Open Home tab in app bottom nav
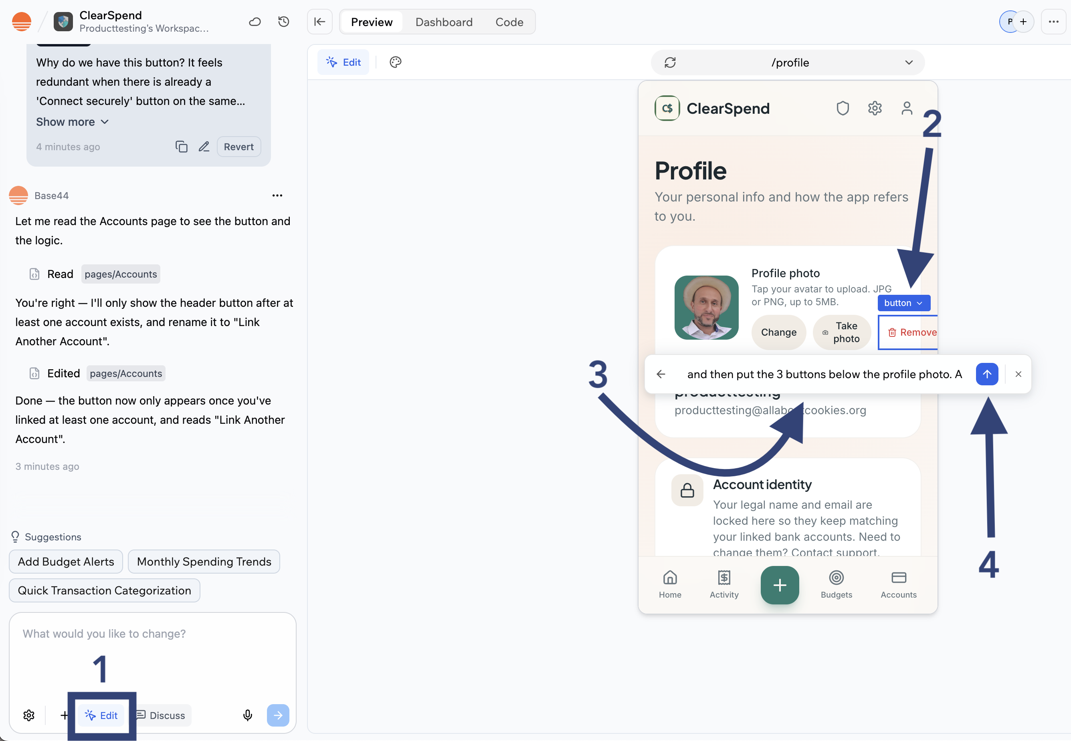1071x741 pixels. point(670,584)
